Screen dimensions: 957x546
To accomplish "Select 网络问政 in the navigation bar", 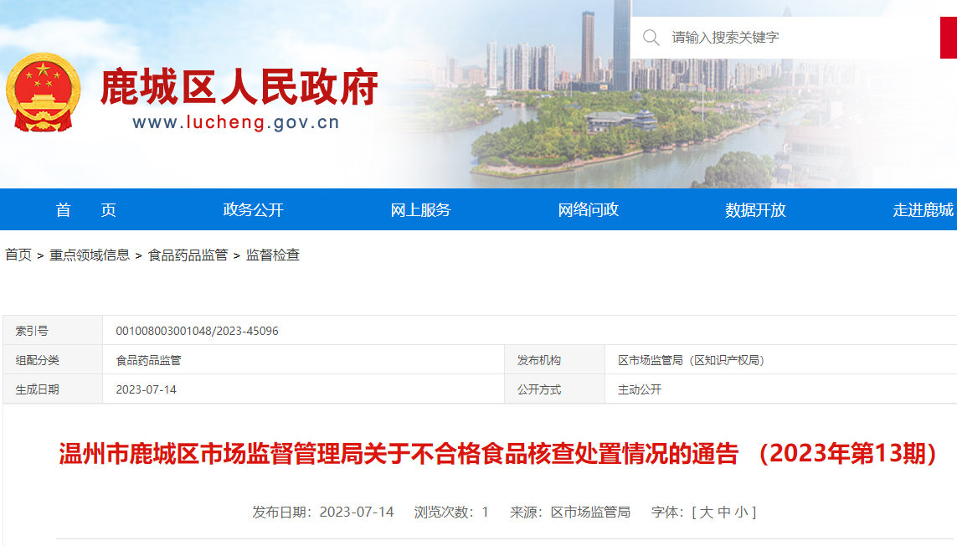I will [588, 210].
